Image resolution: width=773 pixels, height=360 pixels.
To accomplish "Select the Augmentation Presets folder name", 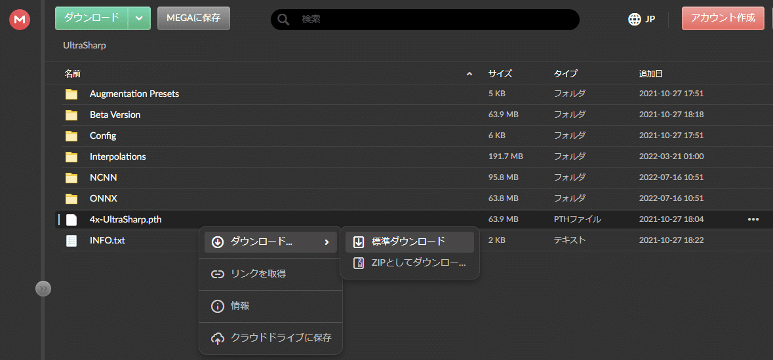I will click(x=134, y=94).
